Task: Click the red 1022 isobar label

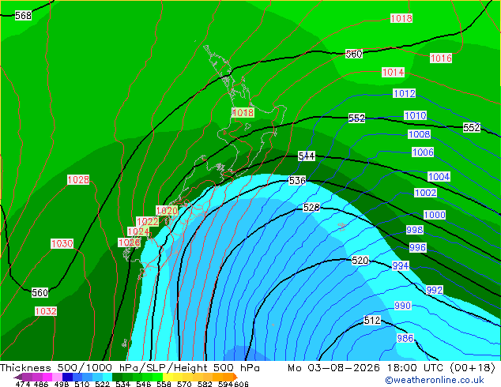Action: coord(147,222)
